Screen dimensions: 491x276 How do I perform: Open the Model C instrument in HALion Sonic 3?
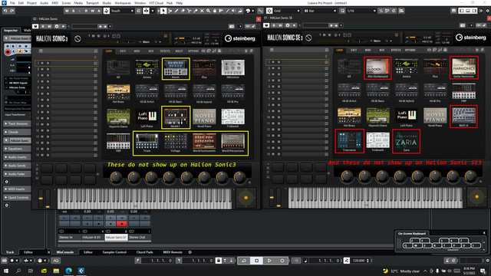[x=176, y=117]
